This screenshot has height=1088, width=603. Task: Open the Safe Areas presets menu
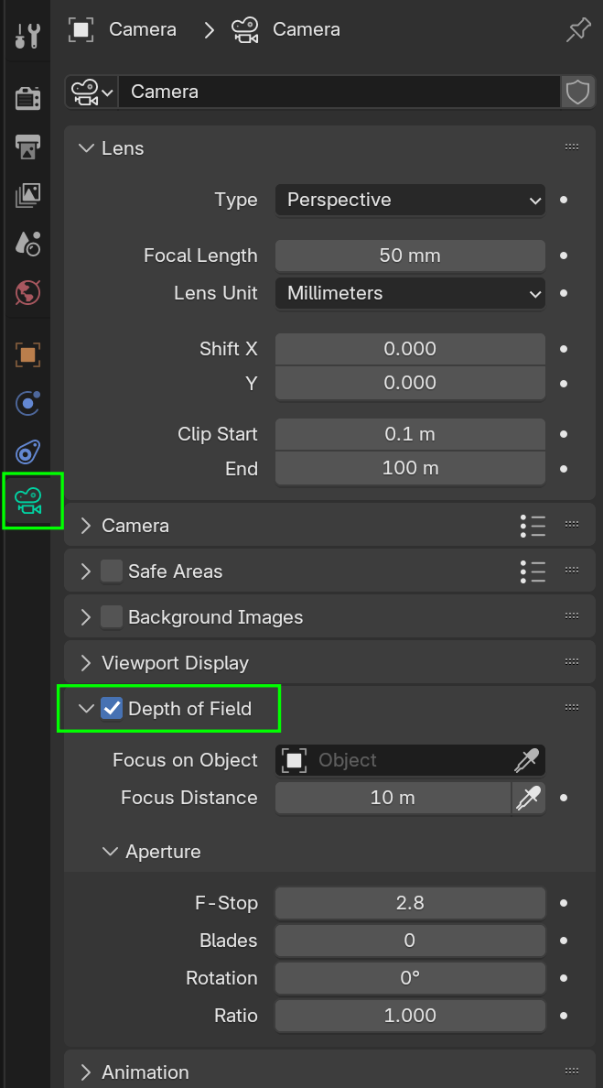pos(533,571)
